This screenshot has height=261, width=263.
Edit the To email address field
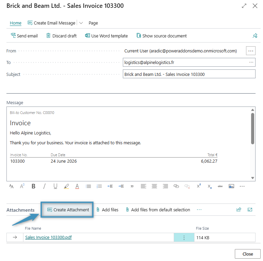tap(189, 62)
